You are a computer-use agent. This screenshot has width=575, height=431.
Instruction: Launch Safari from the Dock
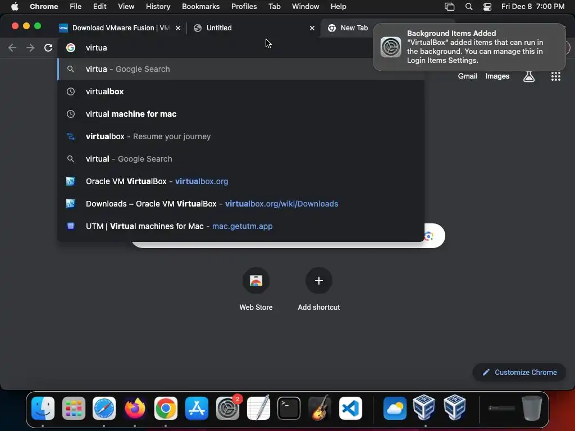[104, 408]
